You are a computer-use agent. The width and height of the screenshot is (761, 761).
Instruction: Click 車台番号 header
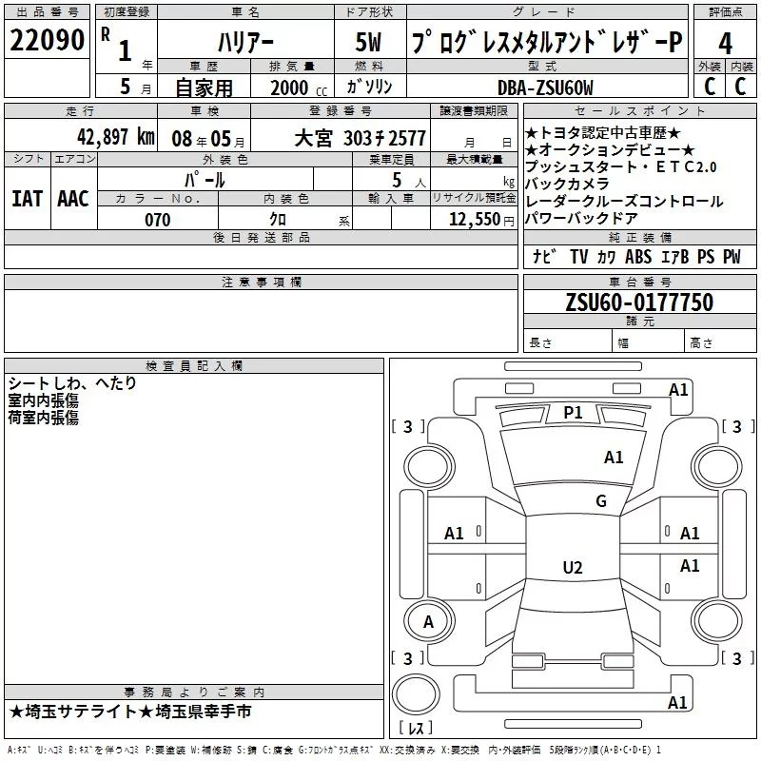(639, 282)
